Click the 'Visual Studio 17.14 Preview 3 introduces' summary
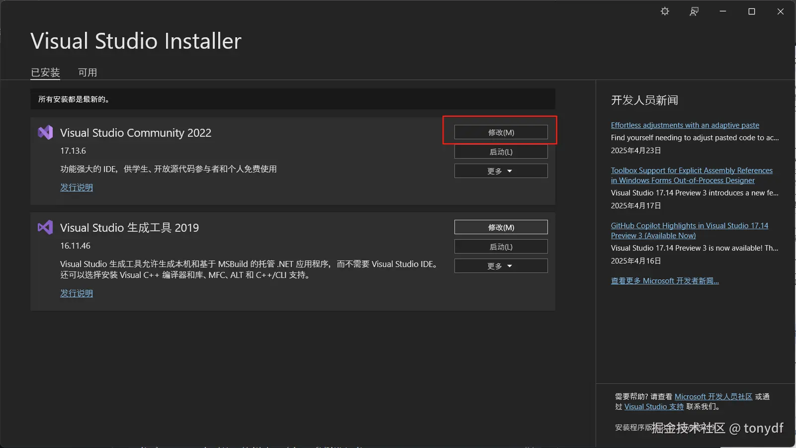 pos(695,193)
